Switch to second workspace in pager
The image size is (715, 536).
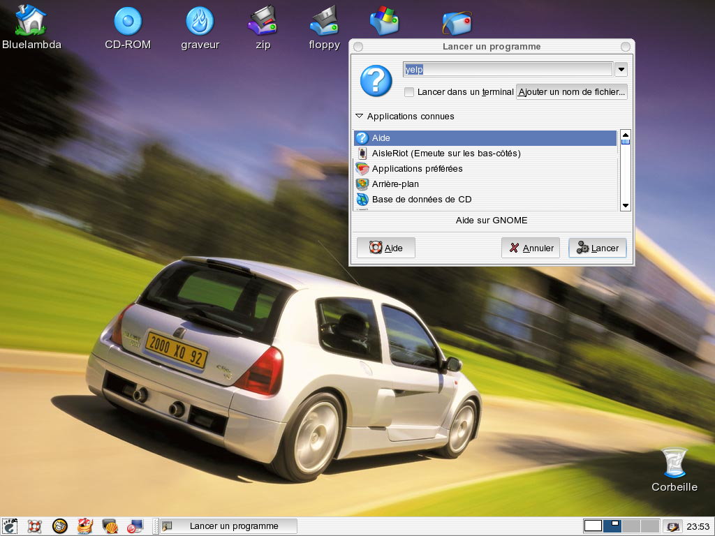[612, 526]
